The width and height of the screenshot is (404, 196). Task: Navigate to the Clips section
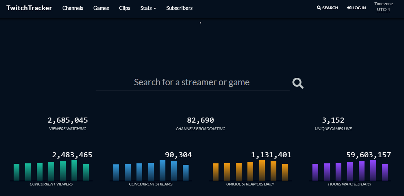coord(125,8)
